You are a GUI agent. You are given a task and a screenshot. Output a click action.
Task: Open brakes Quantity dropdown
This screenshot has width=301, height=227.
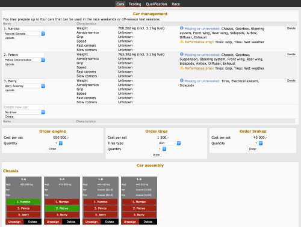[x=258, y=143]
